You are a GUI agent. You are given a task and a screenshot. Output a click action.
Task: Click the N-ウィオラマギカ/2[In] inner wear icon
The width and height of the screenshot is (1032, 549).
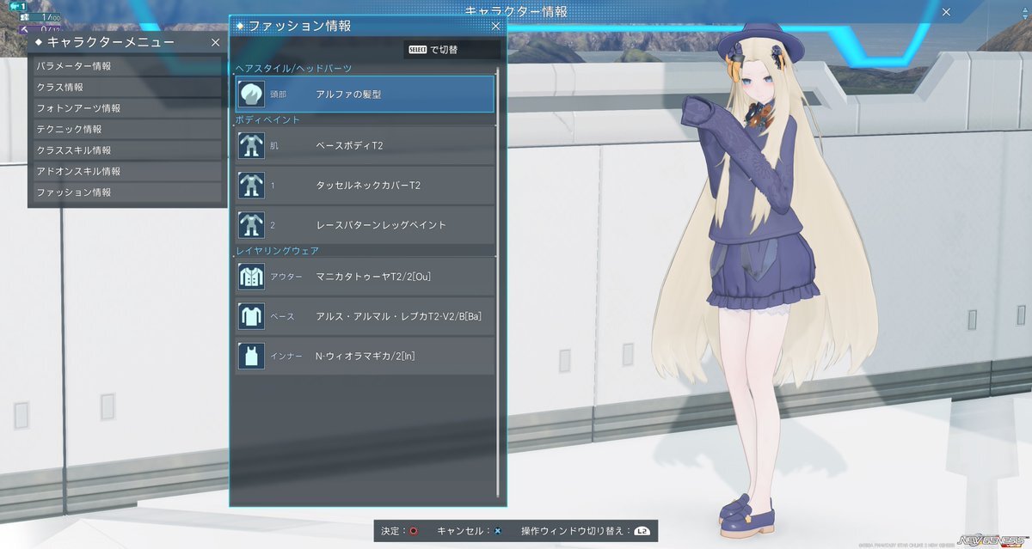click(x=251, y=355)
